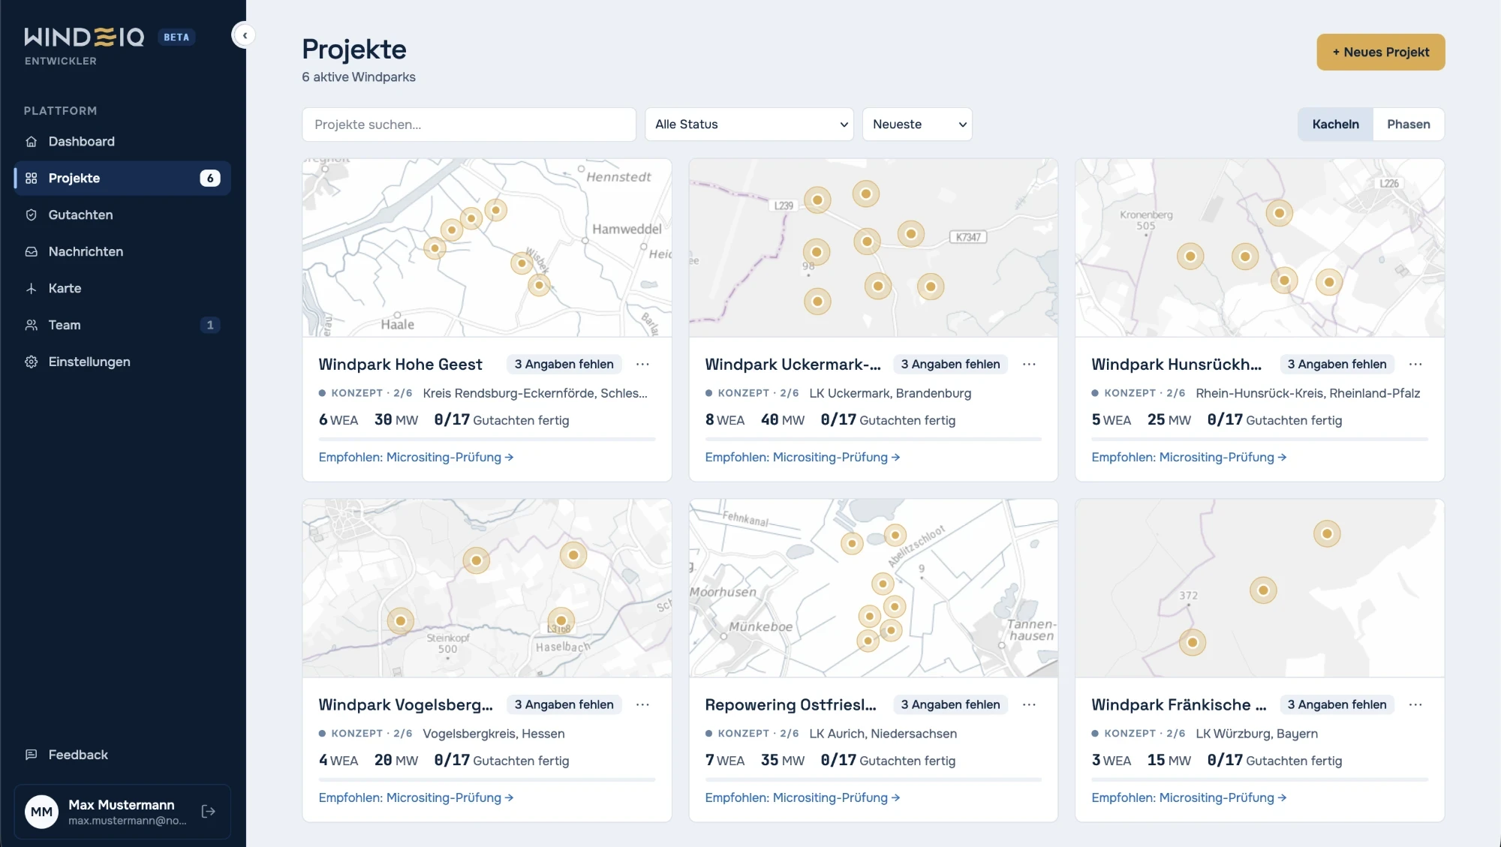This screenshot has width=1501, height=847.
Task: Follow the Micrositing-Prüfung link for Fränkische project
Action: [1189, 798]
